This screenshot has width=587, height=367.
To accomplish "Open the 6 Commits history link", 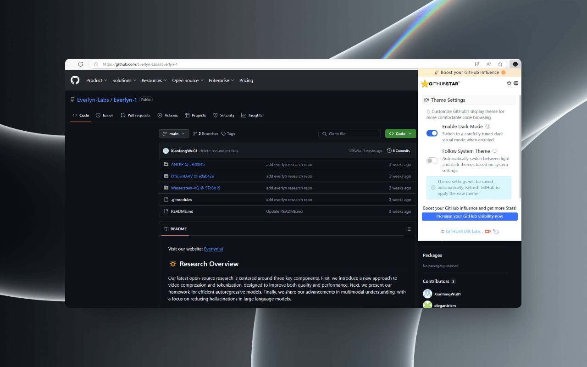I will coord(399,151).
